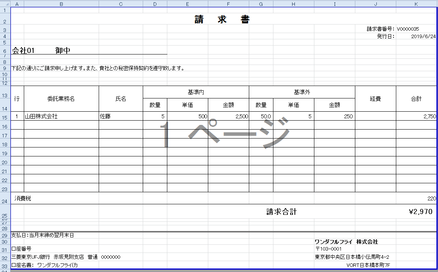438x272 pixels.
Task: Click the 口座名義 account holder cell
Action: 44,265
